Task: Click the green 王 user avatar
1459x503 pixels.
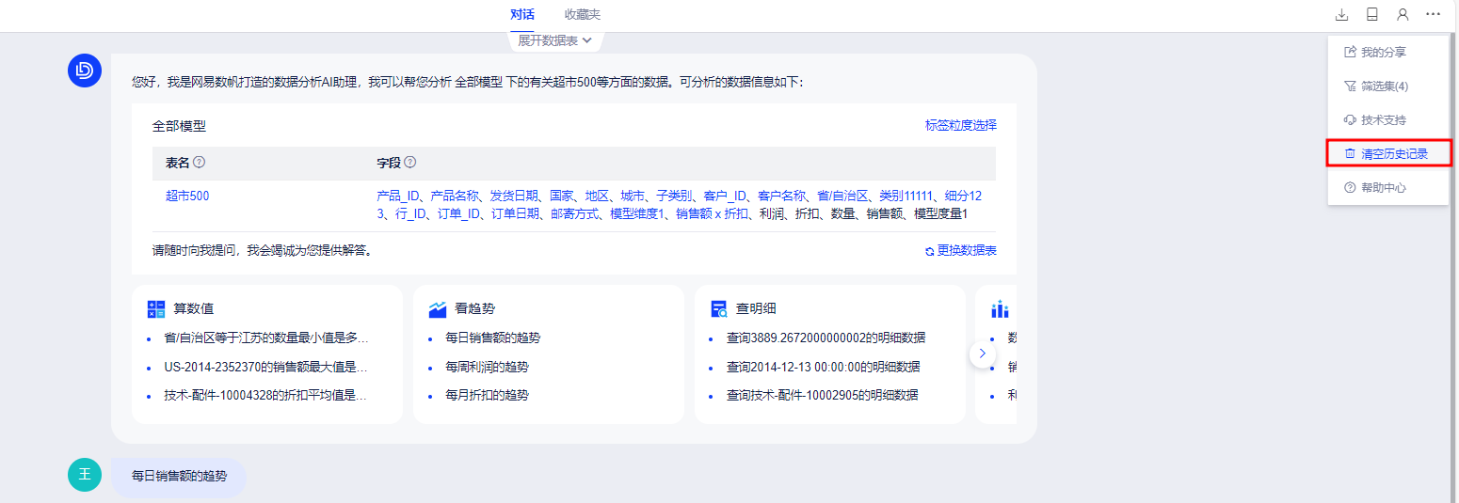Action: click(x=85, y=475)
